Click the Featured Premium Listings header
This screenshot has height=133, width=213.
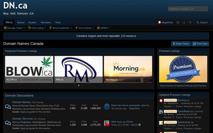point(21,51)
